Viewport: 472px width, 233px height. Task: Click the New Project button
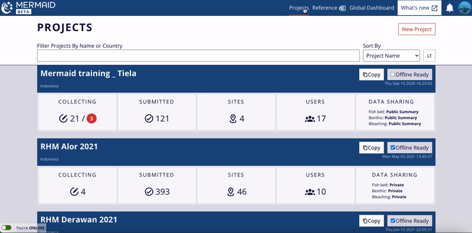click(417, 29)
